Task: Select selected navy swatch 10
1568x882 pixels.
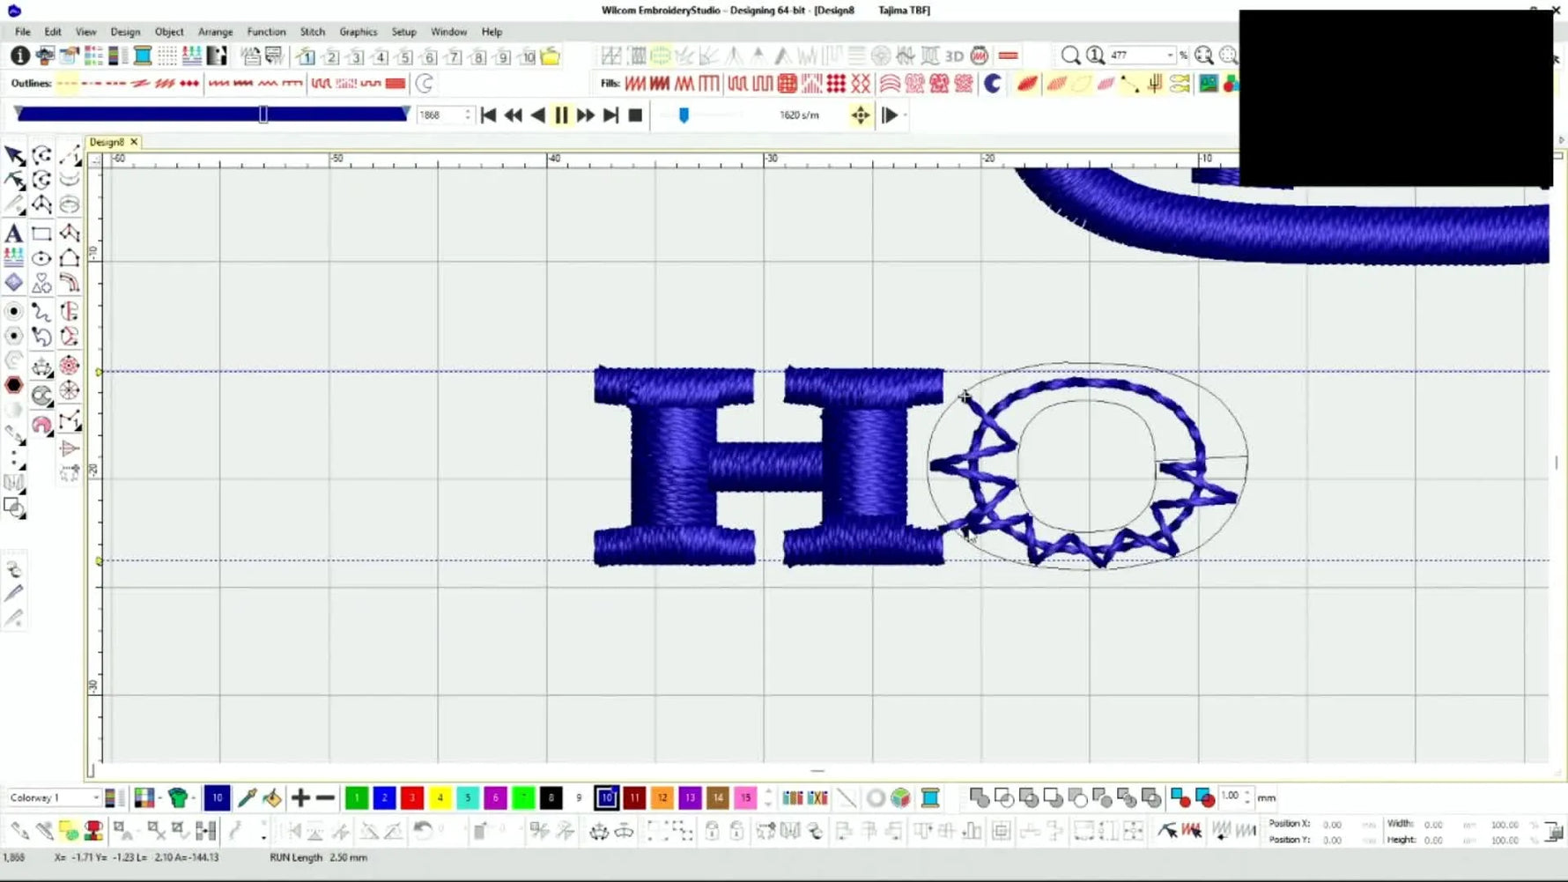Action: tap(606, 798)
